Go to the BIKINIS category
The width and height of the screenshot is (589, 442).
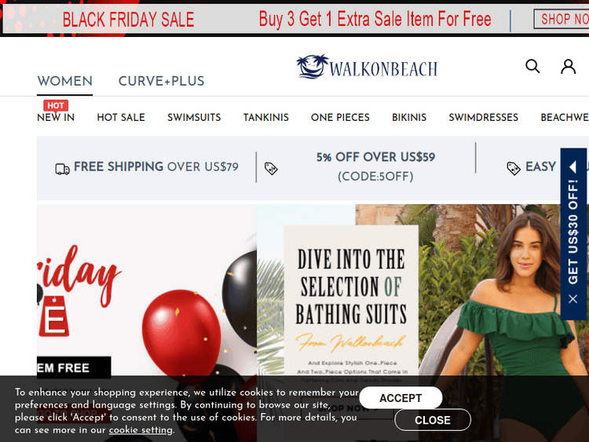pyautogui.click(x=409, y=118)
